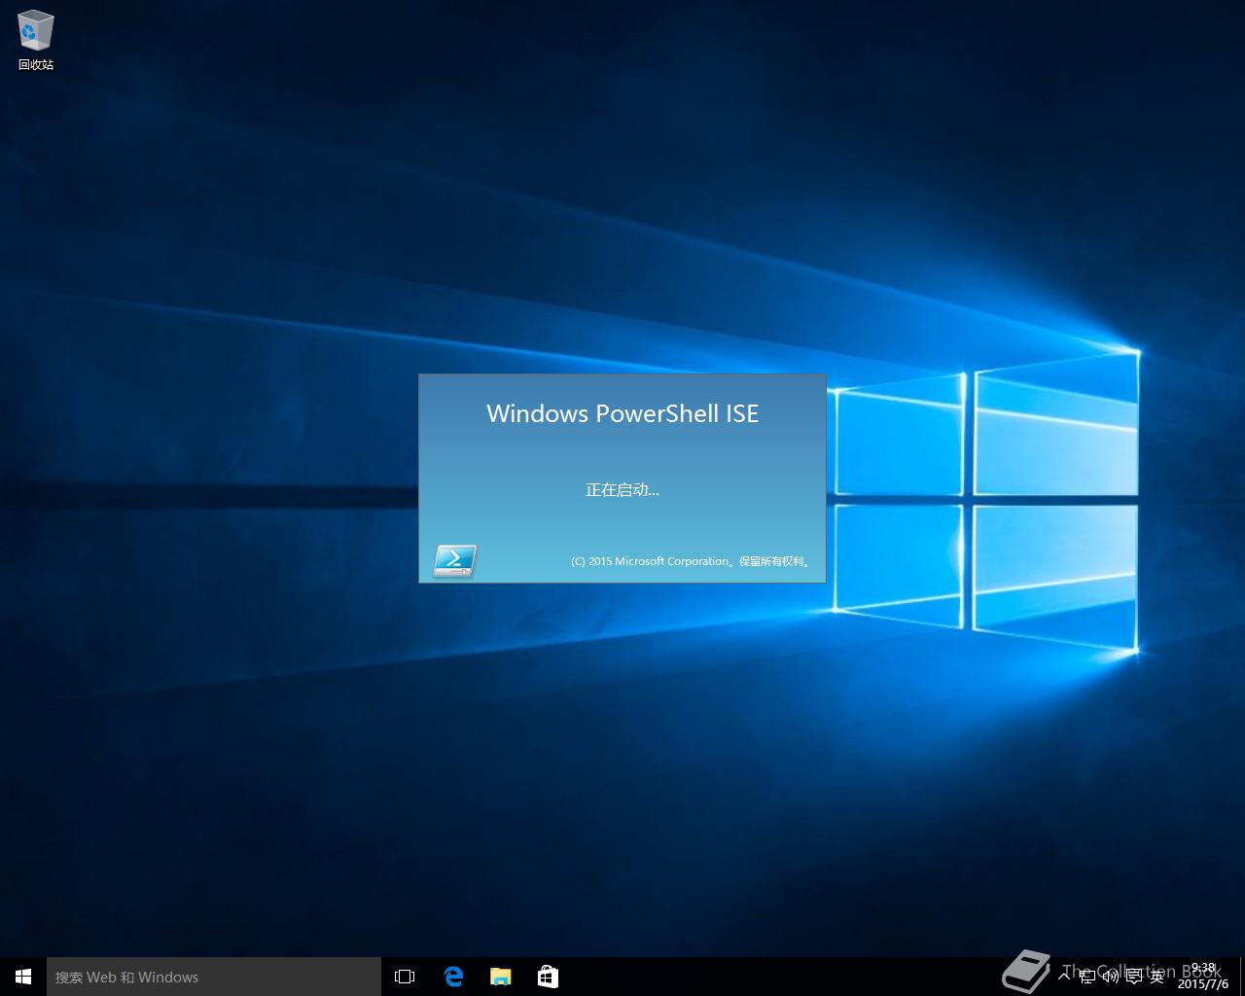Open the Windows Start menu
Viewport: 1245px width, 996px height.
[x=23, y=977]
